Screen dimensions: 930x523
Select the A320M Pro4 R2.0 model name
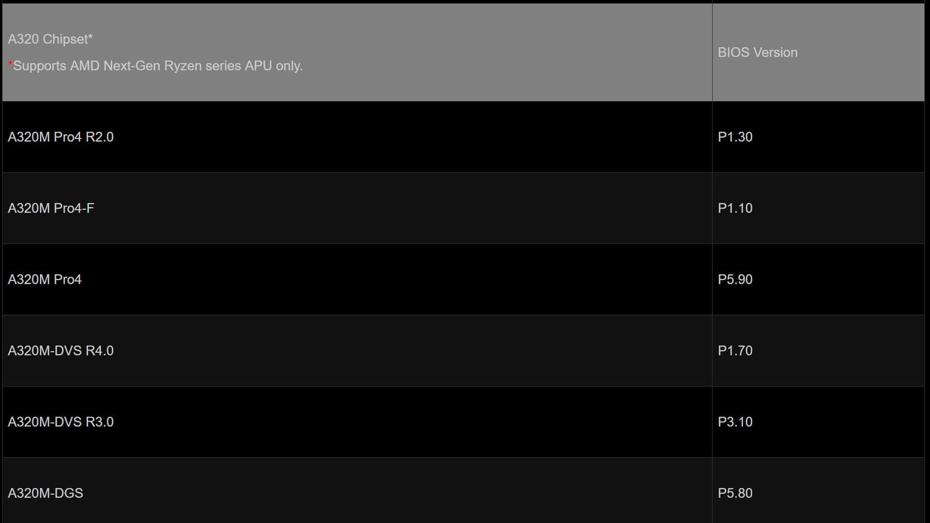(x=60, y=137)
